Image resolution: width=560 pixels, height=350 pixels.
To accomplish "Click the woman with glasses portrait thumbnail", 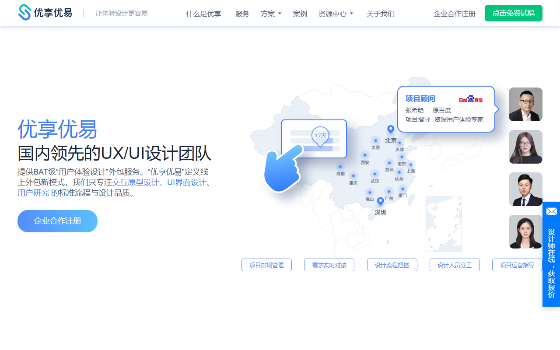I will (525, 147).
